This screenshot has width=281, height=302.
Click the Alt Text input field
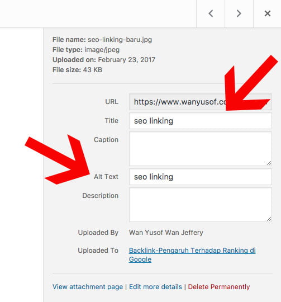[x=201, y=177]
